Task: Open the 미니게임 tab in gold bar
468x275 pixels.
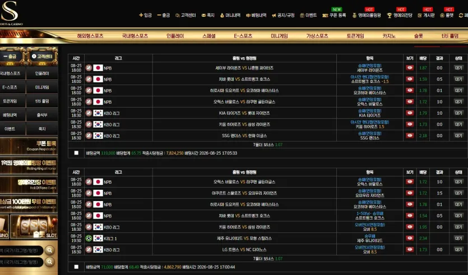Action: [279, 36]
